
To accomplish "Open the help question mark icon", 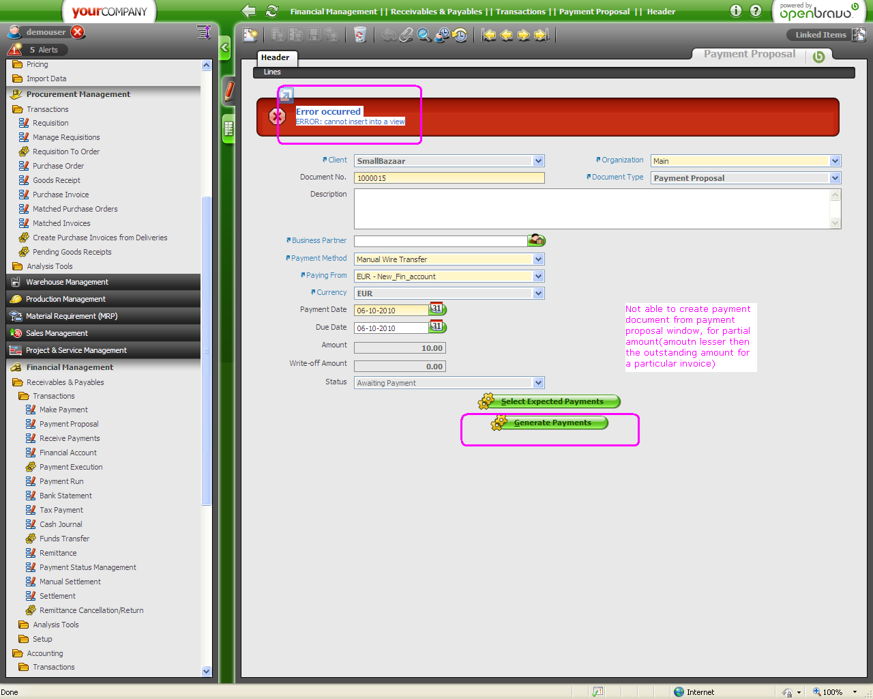I will (756, 10).
